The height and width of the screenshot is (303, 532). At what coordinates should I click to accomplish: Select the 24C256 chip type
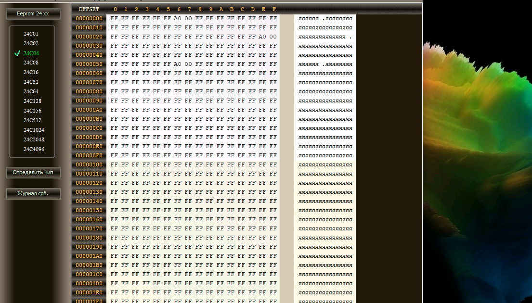tap(32, 111)
